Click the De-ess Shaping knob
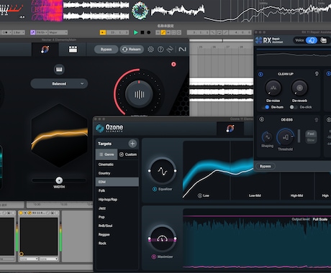This screenshot has width=331, height=273. pos(267,137)
